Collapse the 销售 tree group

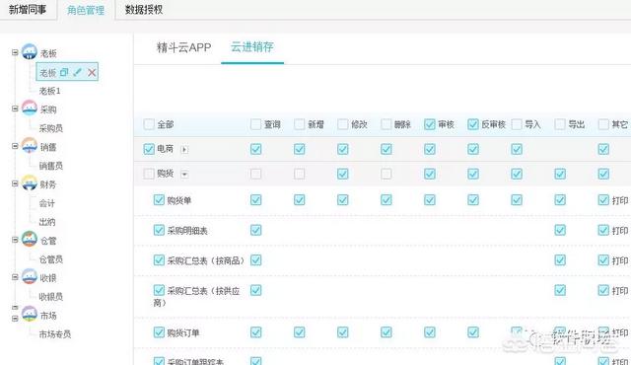pos(15,146)
